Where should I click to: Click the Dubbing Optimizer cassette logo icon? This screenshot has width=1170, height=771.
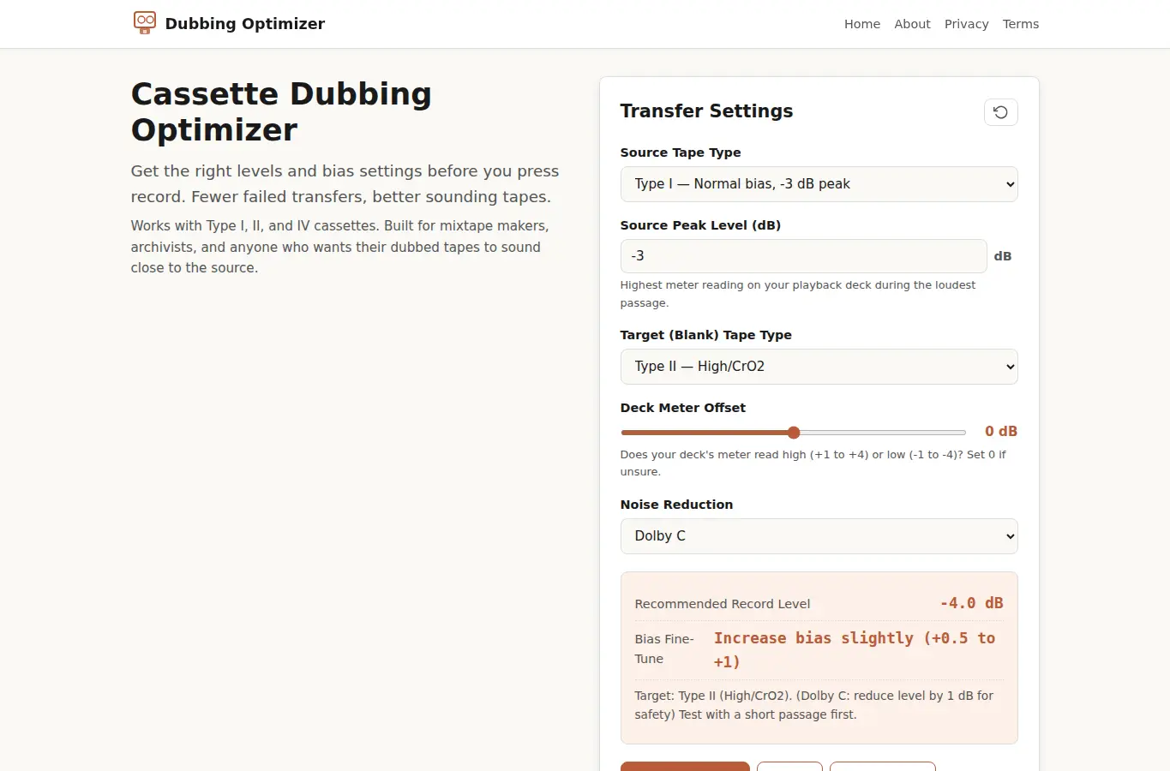coord(145,23)
